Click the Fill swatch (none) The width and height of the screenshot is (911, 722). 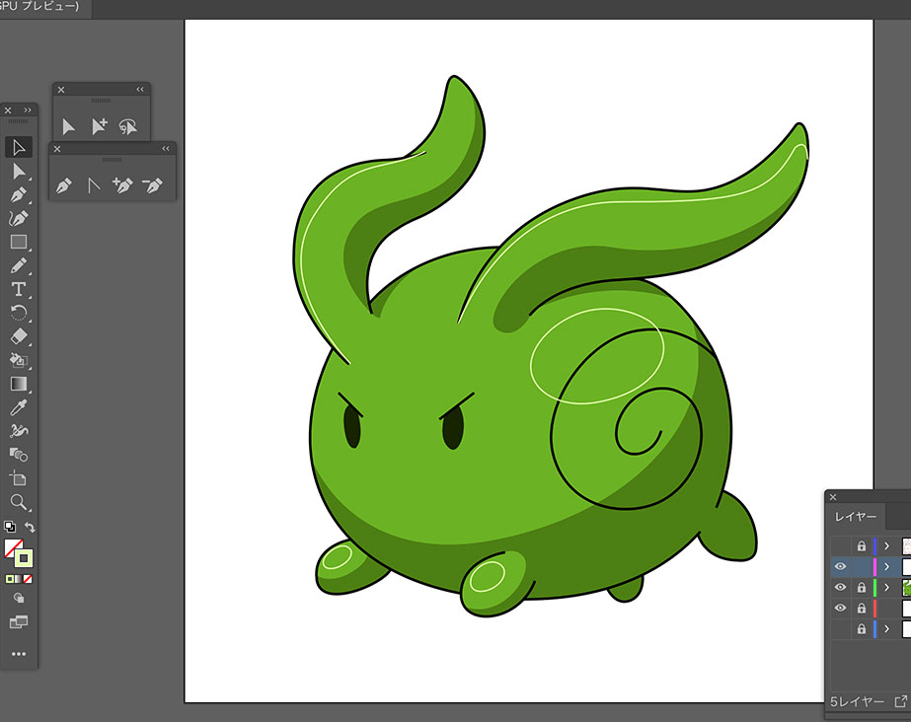14,548
